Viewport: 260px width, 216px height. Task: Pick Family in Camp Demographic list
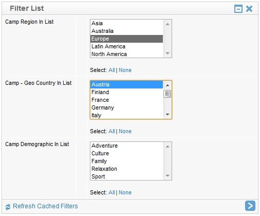coord(126,161)
